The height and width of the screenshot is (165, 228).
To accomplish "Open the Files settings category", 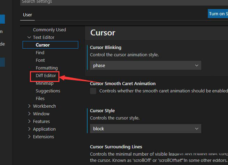I will [40, 99].
